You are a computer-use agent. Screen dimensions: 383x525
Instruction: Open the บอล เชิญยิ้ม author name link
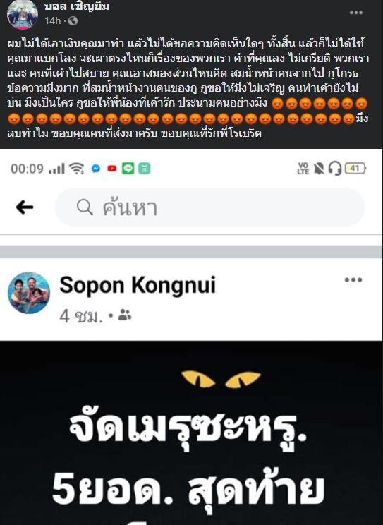(77, 6)
